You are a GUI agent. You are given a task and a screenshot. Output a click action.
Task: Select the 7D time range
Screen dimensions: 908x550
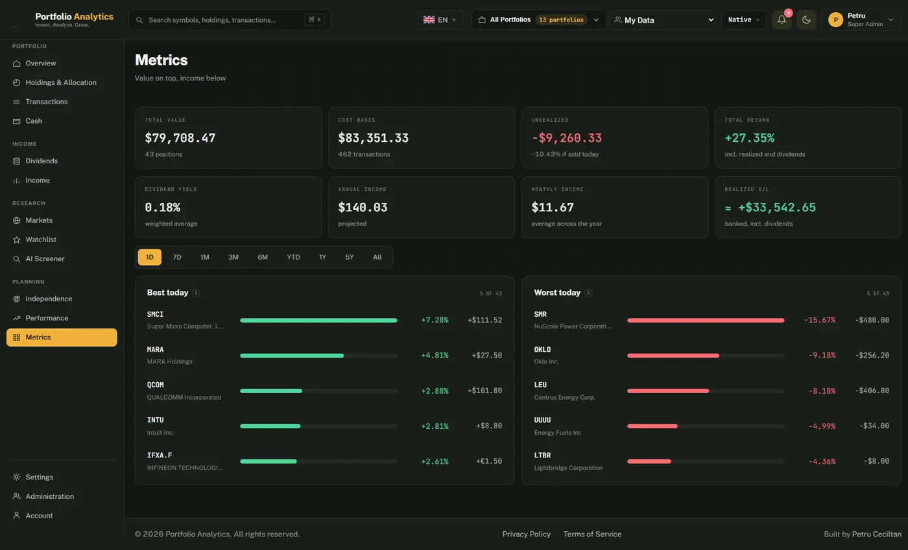pyautogui.click(x=177, y=257)
